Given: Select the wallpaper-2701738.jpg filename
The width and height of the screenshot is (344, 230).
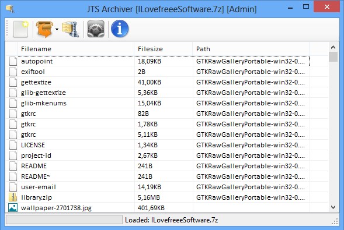Looking at the screenshot, I should (x=57, y=208).
